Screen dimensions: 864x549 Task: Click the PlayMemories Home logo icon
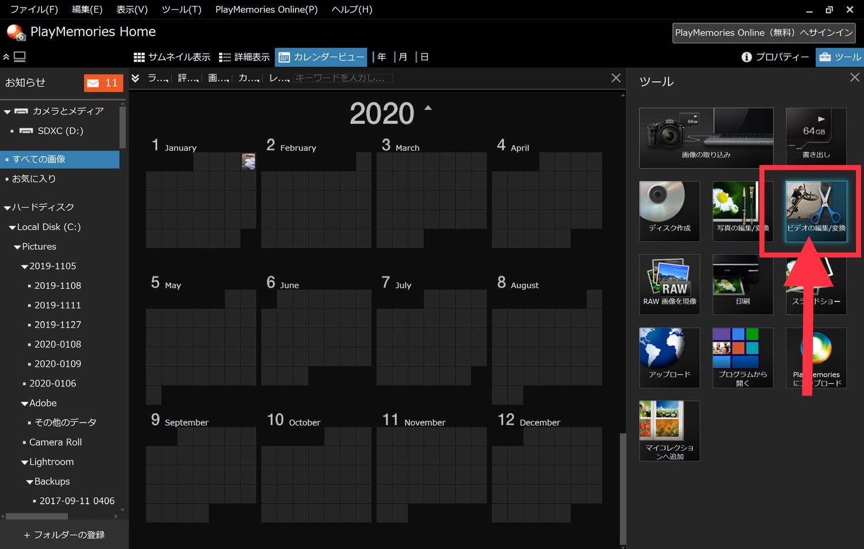click(16, 32)
